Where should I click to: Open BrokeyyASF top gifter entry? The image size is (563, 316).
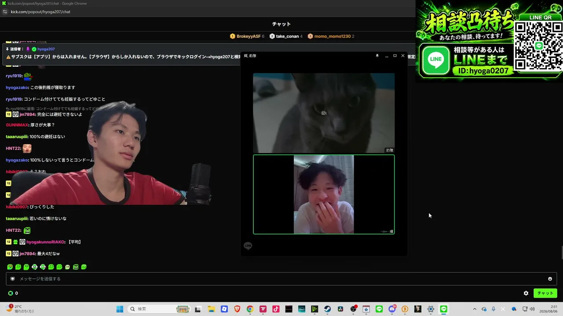tap(247, 36)
